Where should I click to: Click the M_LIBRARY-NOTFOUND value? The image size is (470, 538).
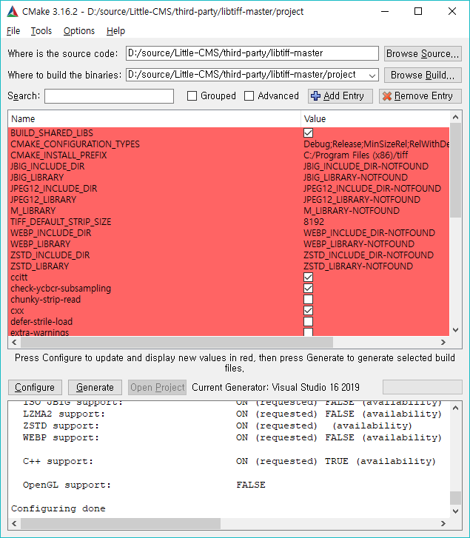tap(352, 211)
